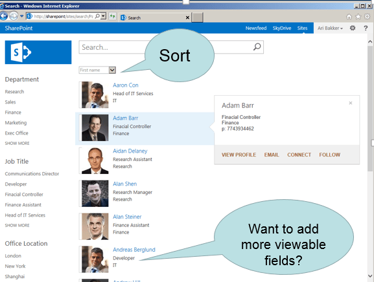Click the browser Forward arrow button
Image resolution: width=374 pixels, height=282 pixels.
pos(14,16)
